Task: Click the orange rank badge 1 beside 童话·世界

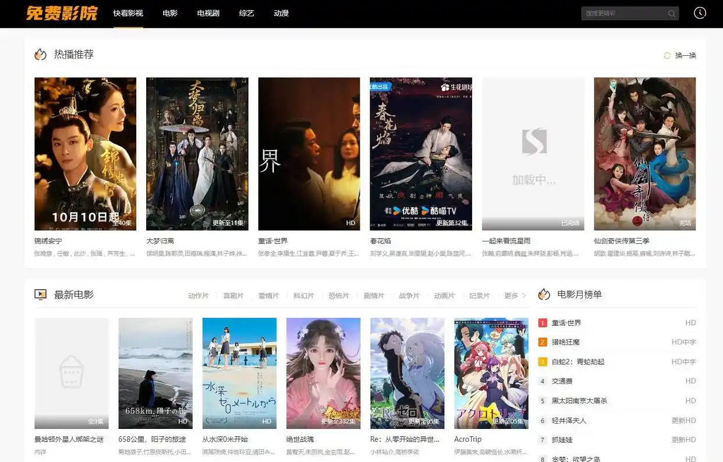Action: coord(541,322)
